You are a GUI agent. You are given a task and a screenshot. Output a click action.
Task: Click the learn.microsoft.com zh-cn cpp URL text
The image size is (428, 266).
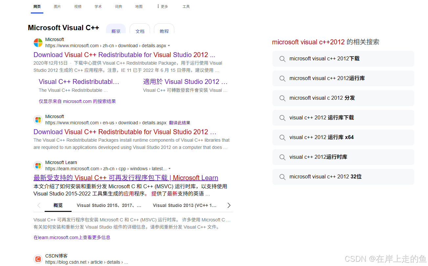pyautogui.click(x=106, y=169)
